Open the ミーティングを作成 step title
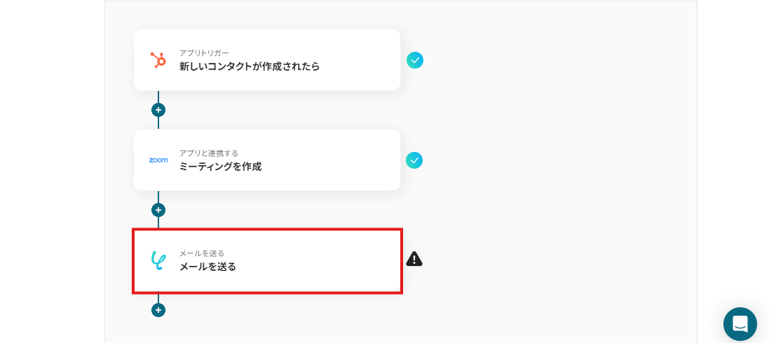 click(x=220, y=167)
